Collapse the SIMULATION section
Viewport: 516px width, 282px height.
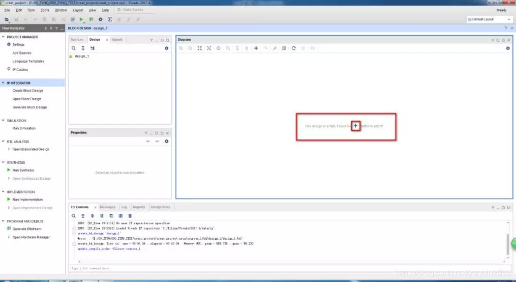pos(3,121)
